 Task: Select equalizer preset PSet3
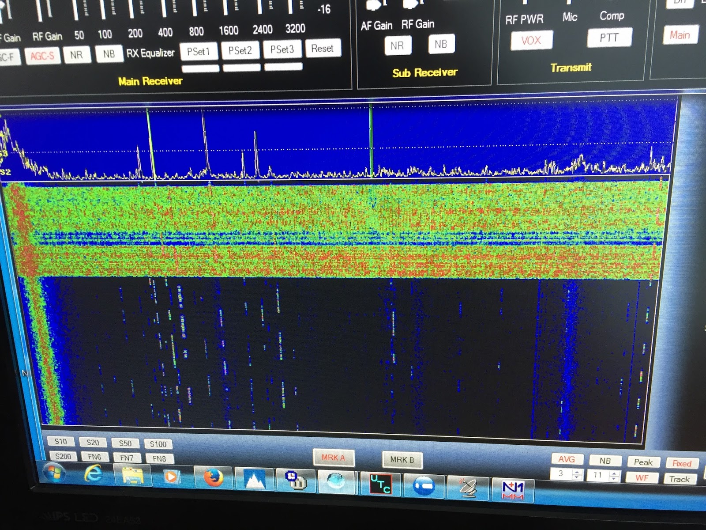pos(282,49)
